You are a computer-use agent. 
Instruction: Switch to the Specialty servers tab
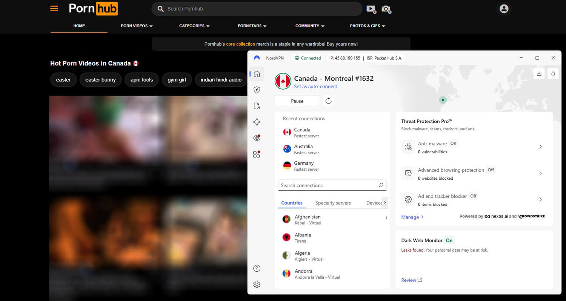[333, 203]
